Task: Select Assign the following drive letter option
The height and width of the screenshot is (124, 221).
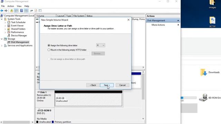Action: tap(49, 45)
